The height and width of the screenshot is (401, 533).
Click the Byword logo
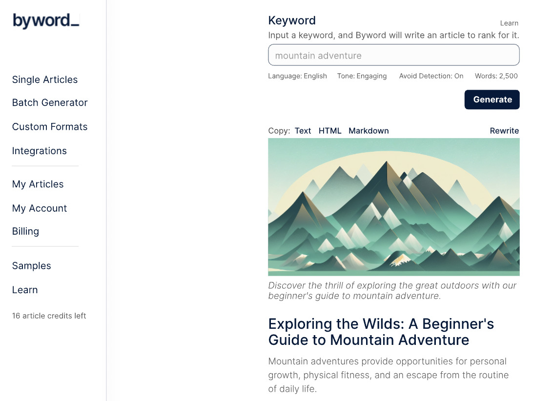[45, 20]
